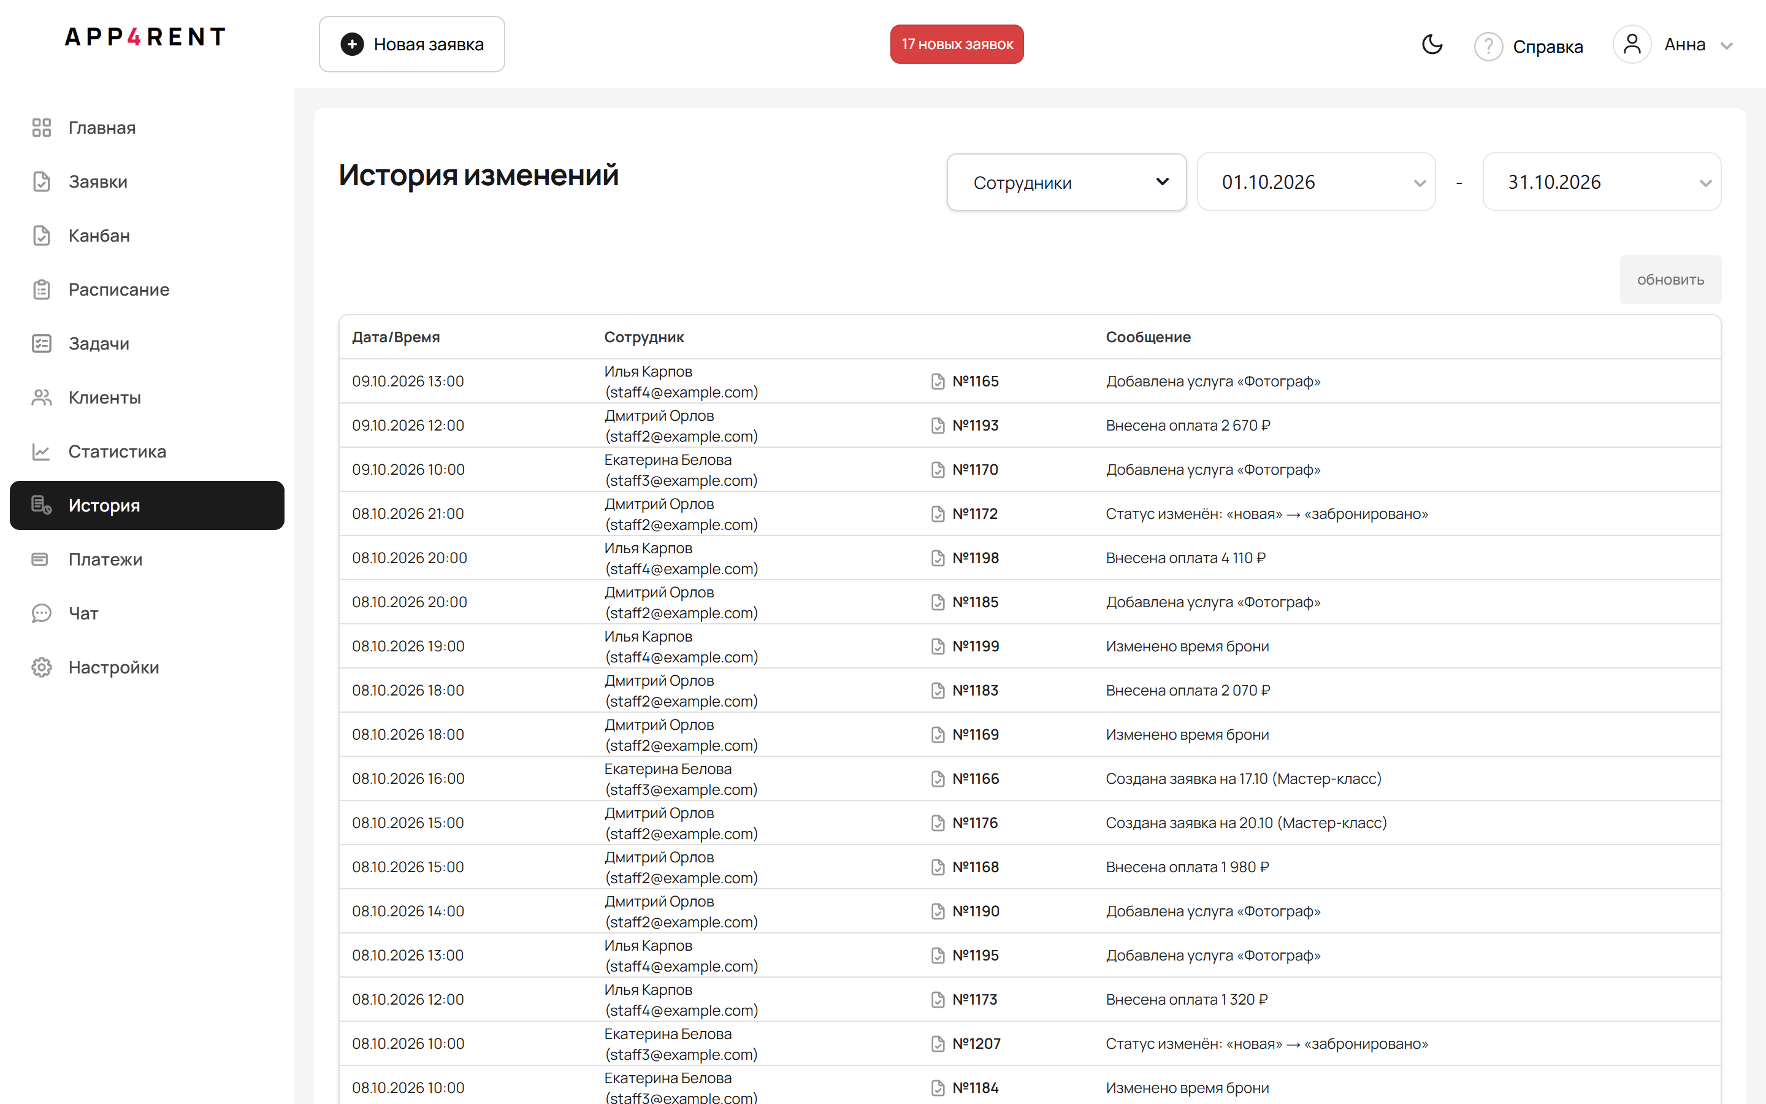Click the Канбан sidebar icon
This screenshot has height=1104, width=1766.
42,236
